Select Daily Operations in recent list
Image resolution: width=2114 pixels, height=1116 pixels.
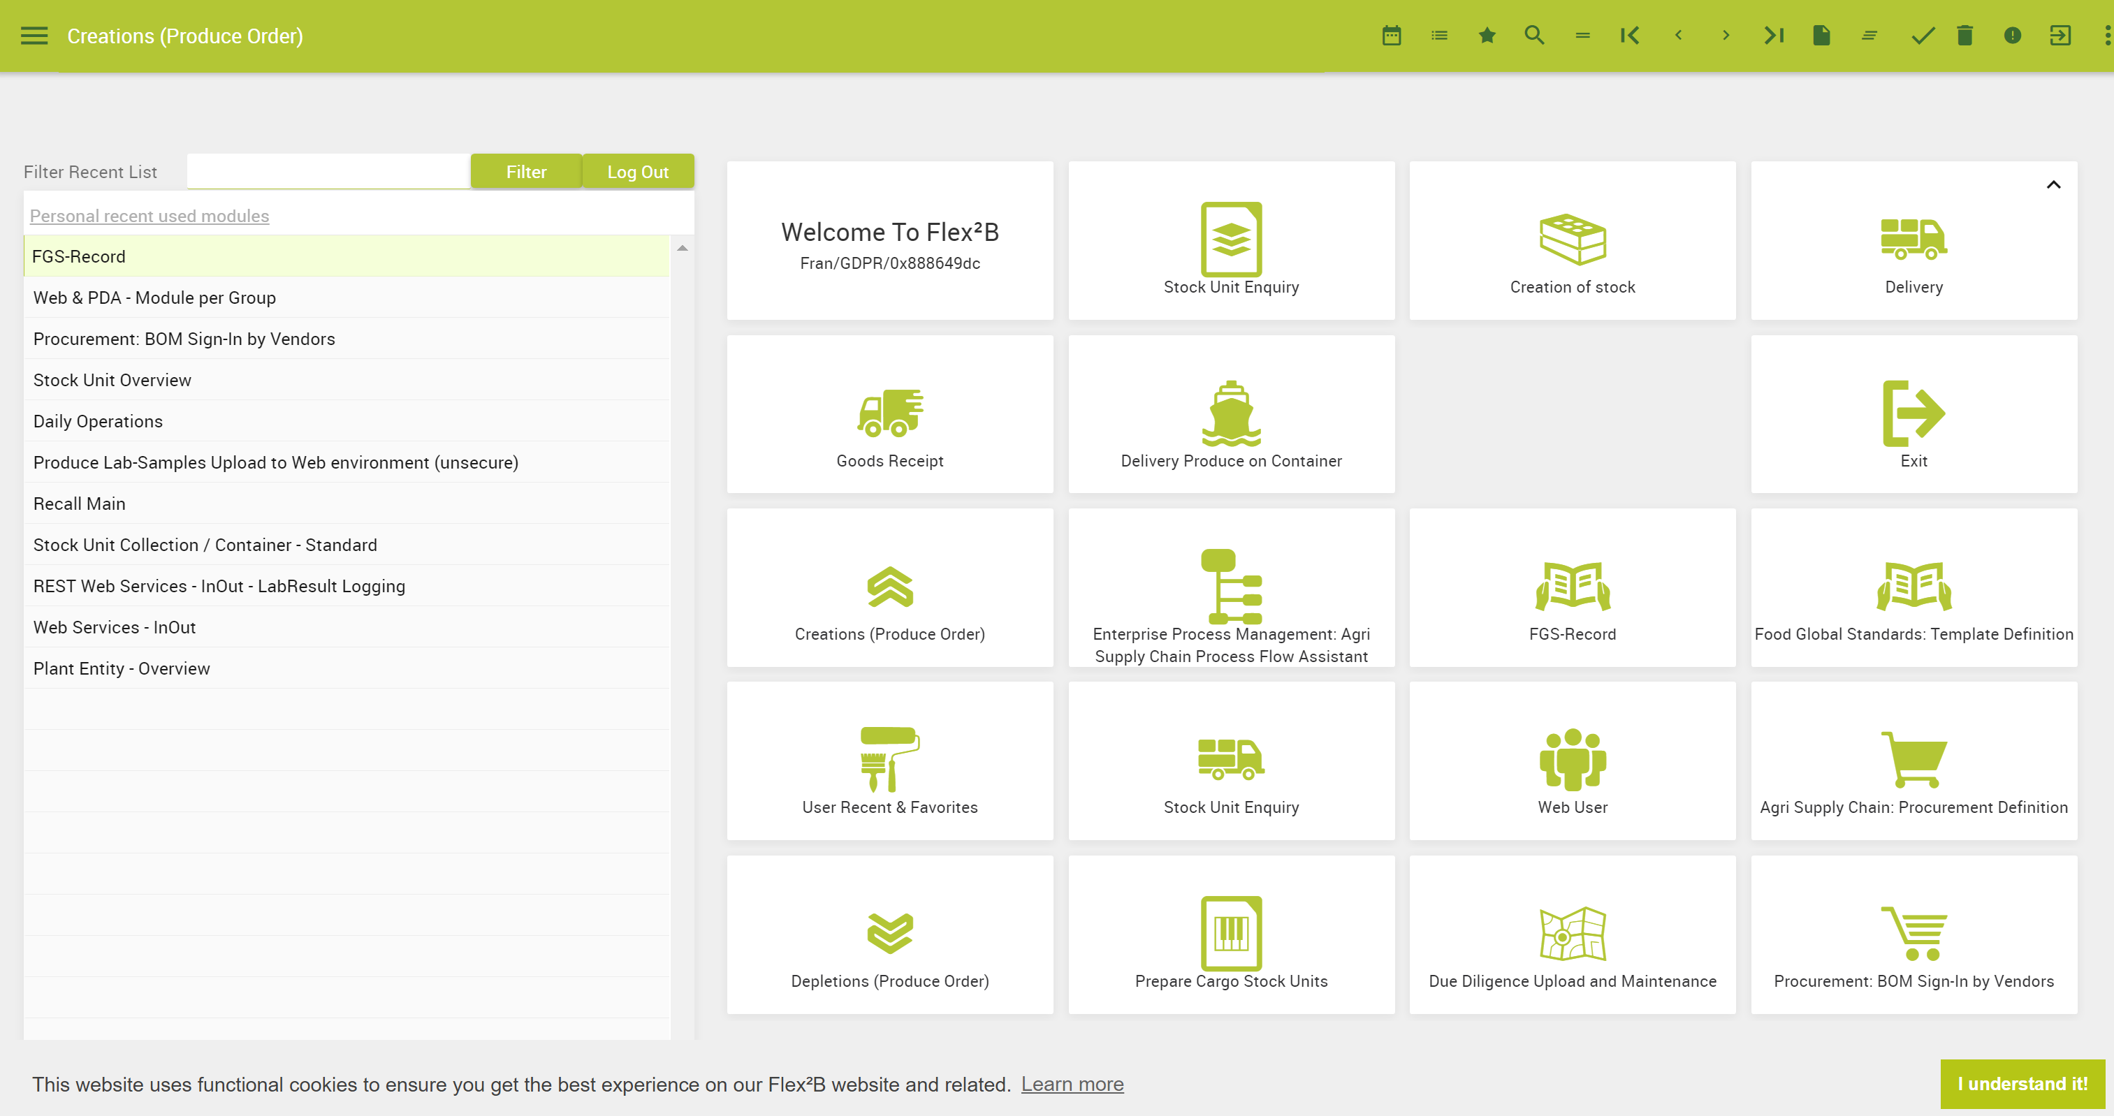[347, 421]
